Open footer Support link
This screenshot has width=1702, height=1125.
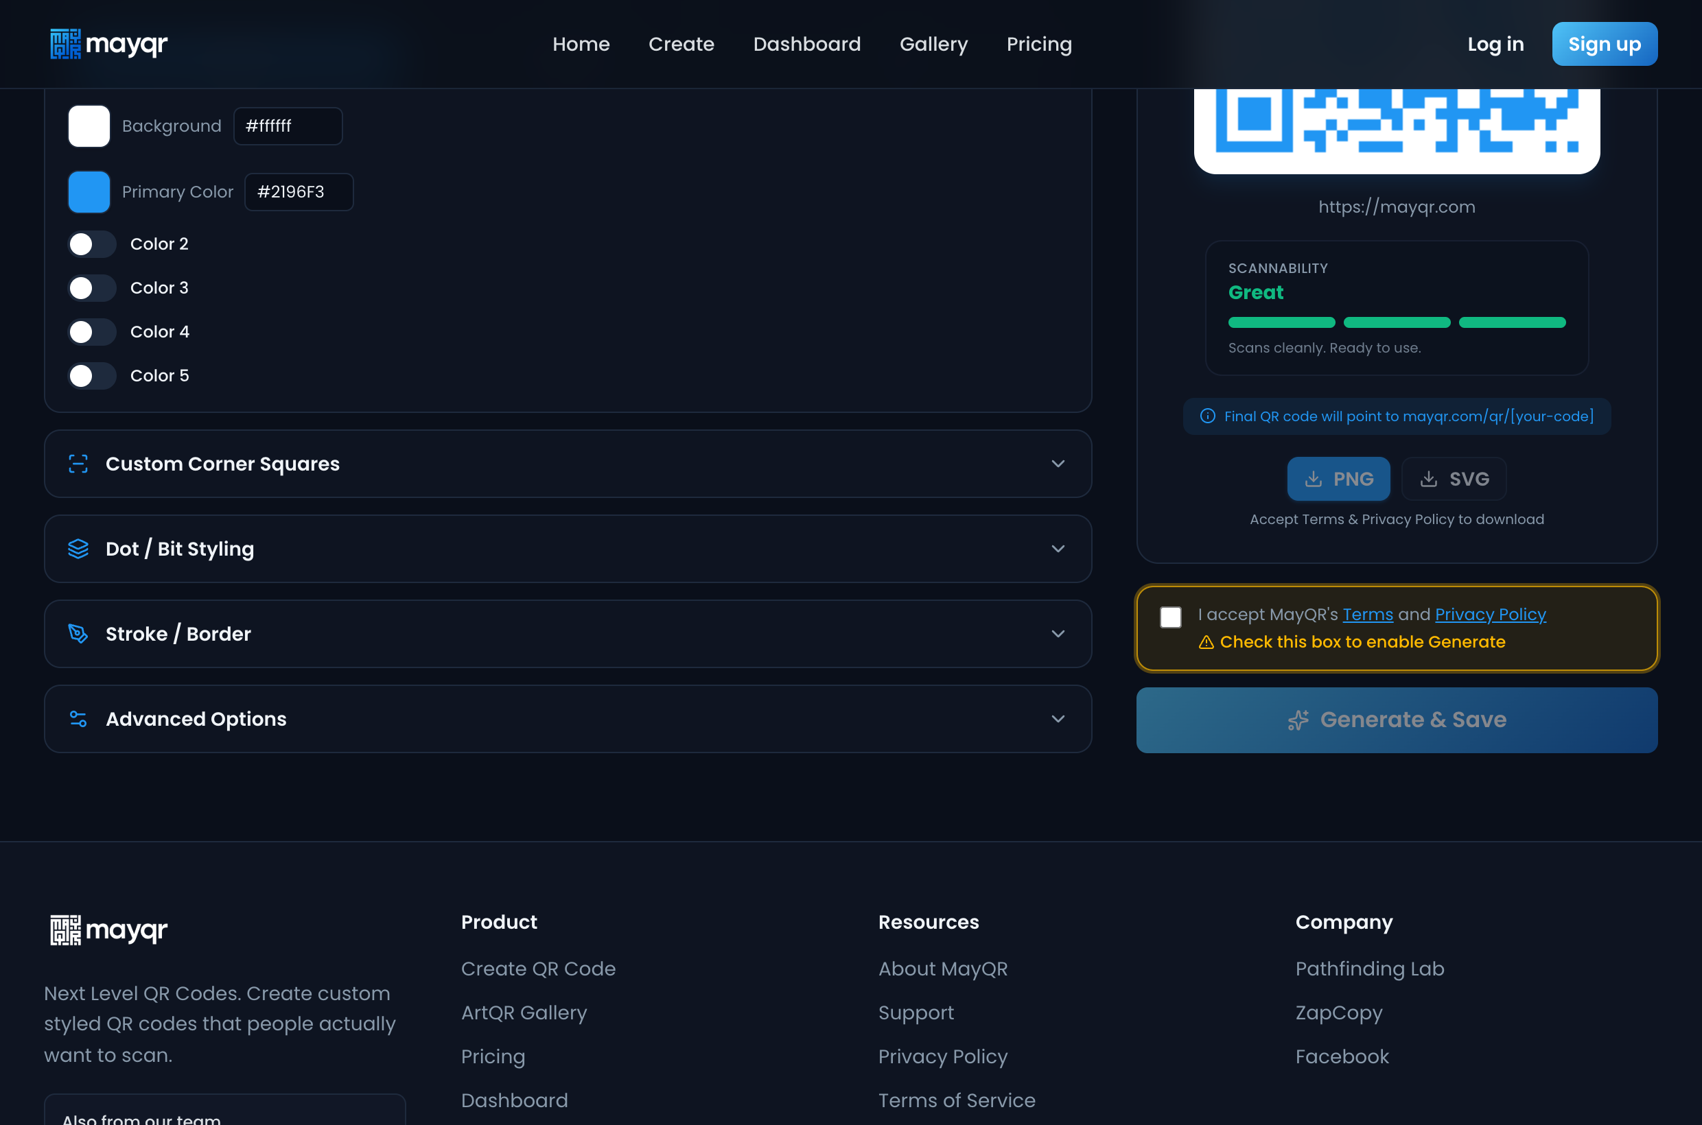pos(916,1013)
